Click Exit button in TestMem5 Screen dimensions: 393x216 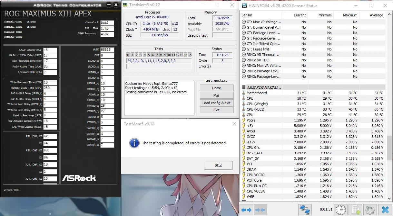pyautogui.click(x=216, y=110)
